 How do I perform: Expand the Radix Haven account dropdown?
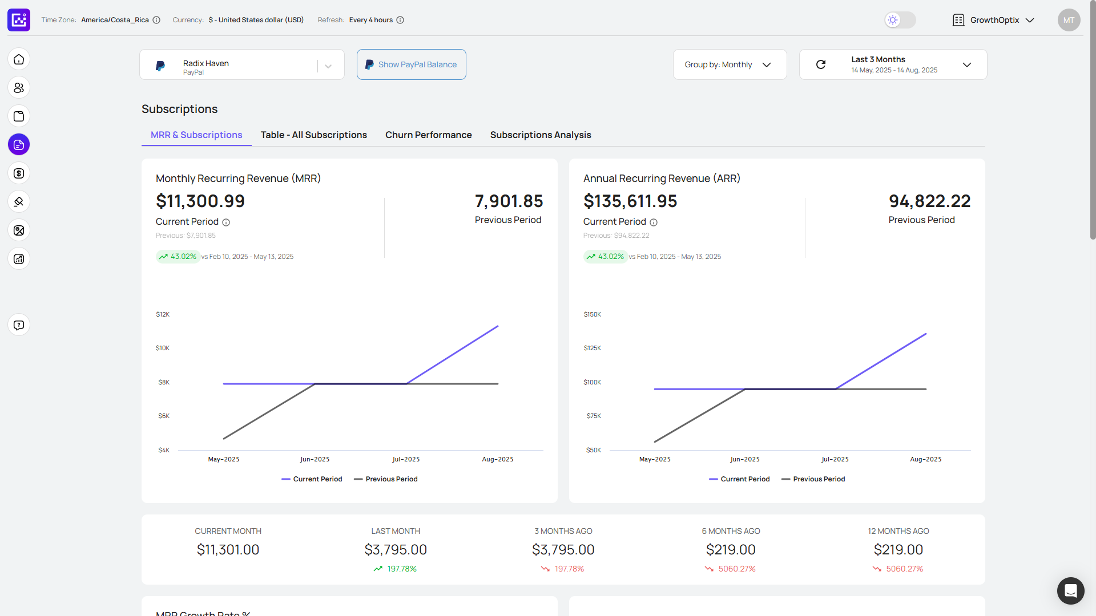point(328,66)
